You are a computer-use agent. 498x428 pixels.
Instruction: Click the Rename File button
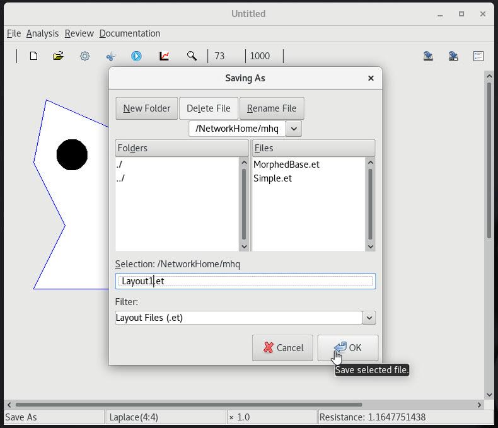272,108
